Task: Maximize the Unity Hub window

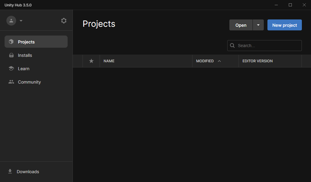Action: (290, 5)
